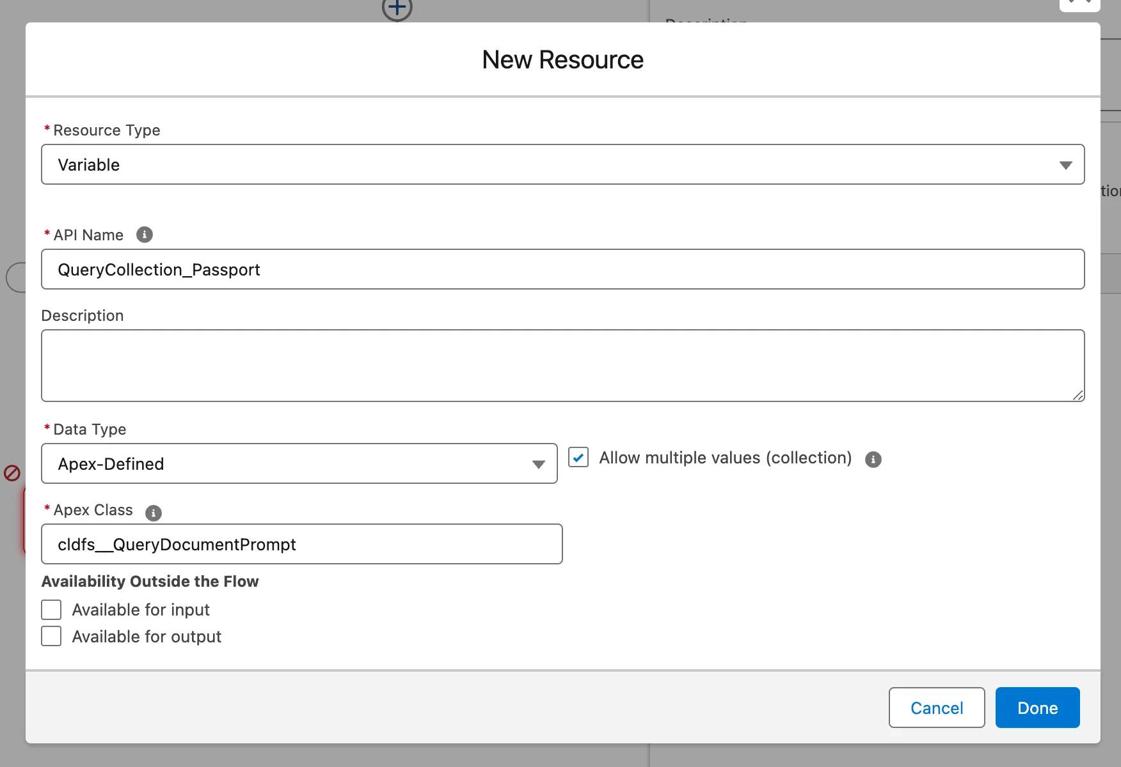Click the info icon next to API Name
The image size is (1121, 767).
click(x=145, y=235)
